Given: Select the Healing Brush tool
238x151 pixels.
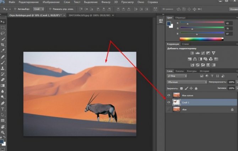Looking at the screenshot, I should 2,57.
